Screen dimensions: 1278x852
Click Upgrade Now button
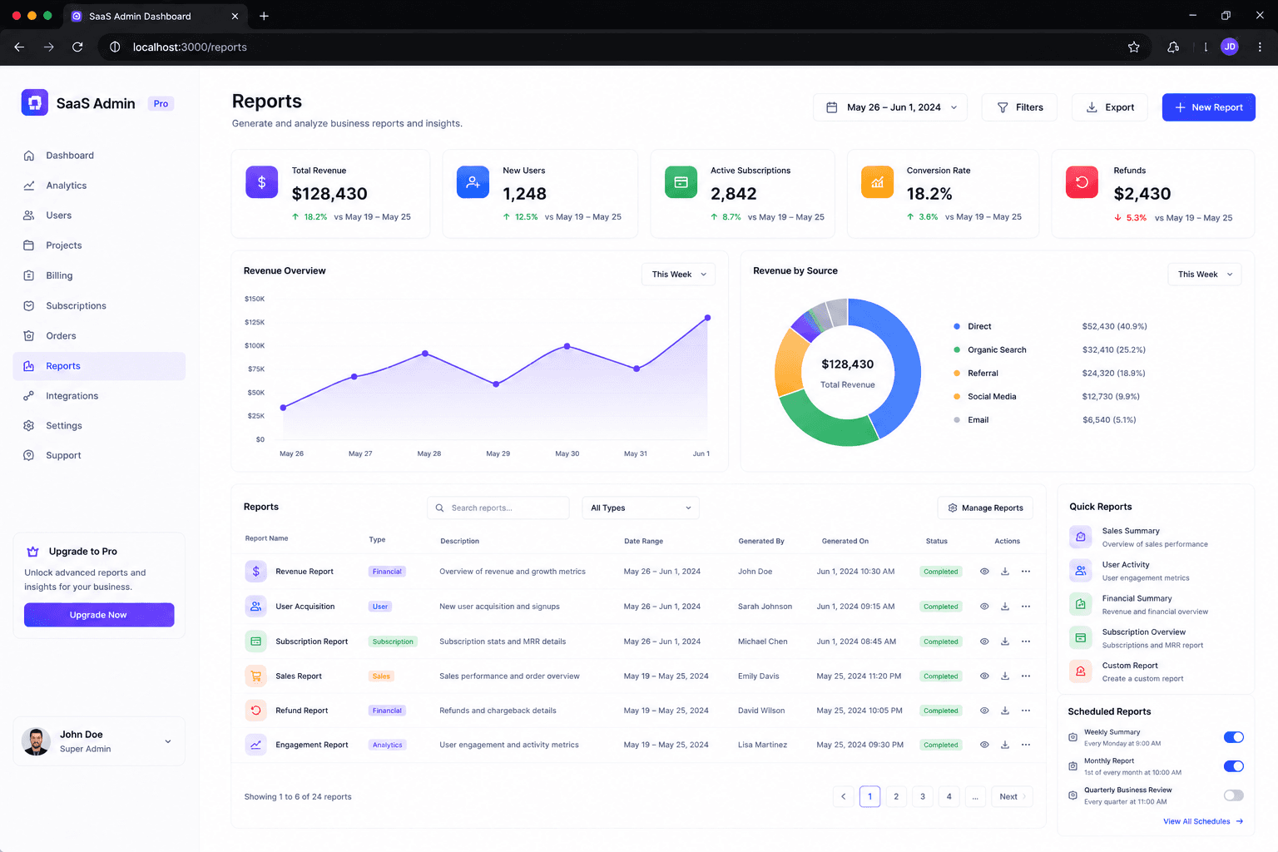(x=99, y=615)
